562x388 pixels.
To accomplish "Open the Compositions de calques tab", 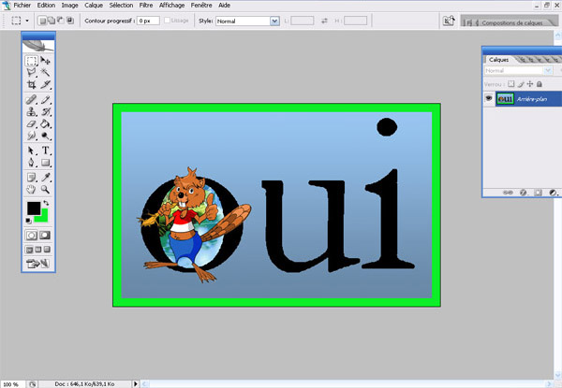I will point(511,22).
